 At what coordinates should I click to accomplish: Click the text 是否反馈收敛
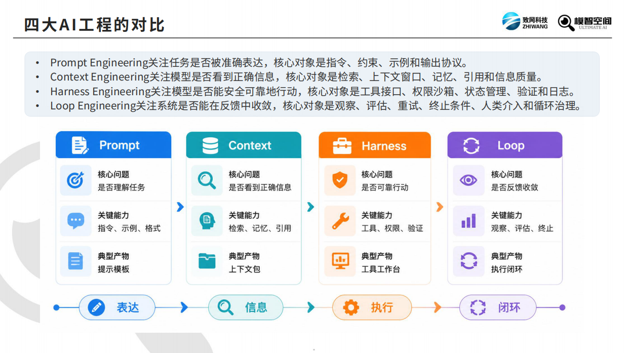point(515,187)
